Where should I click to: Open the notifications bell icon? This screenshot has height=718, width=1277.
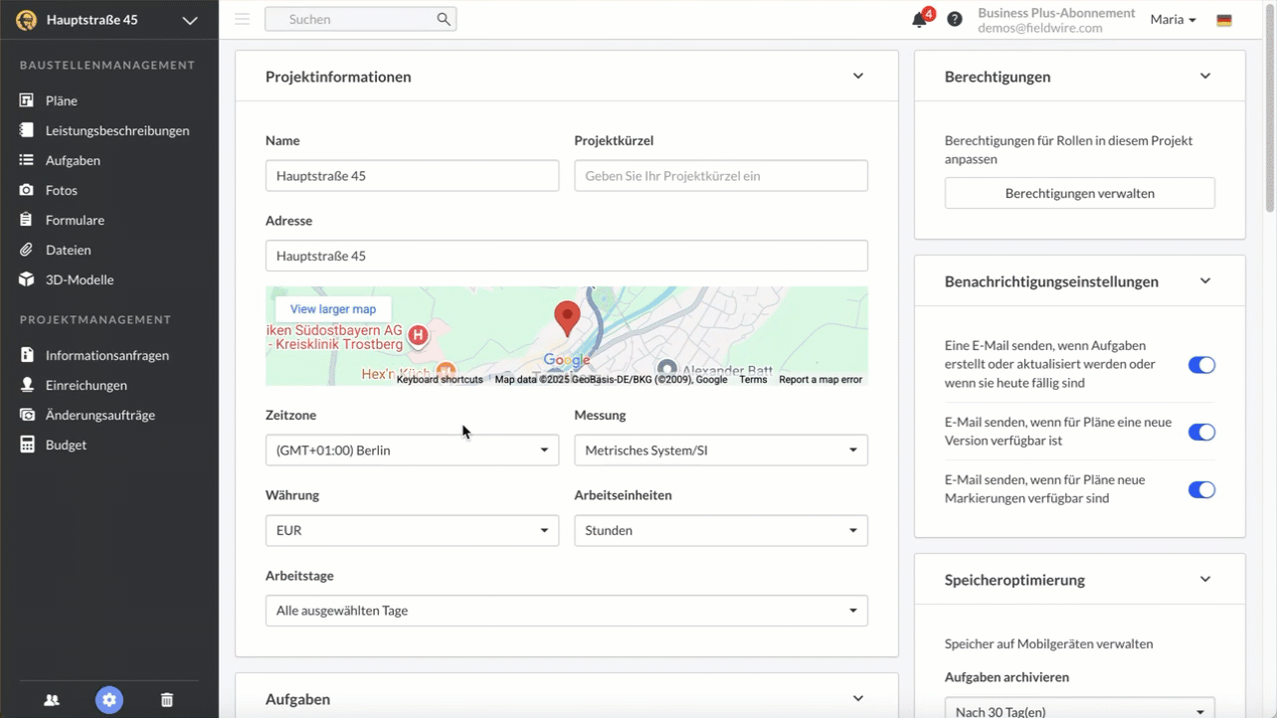click(x=919, y=20)
